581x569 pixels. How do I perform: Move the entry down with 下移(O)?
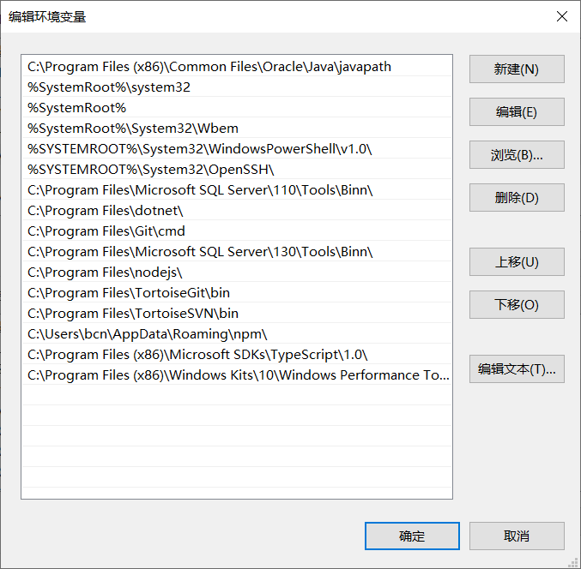click(x=517, y=304)
